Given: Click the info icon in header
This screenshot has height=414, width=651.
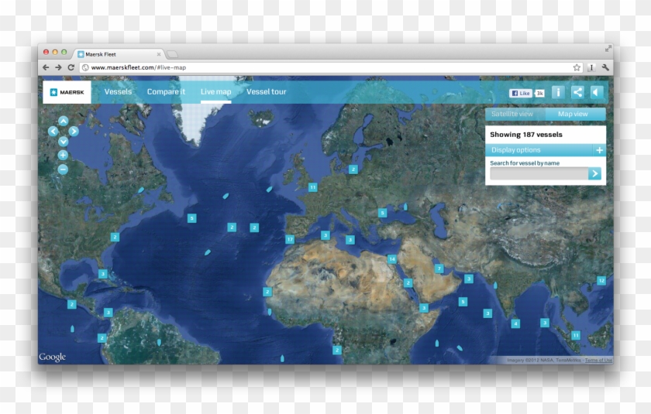Looking at the screenshot, I should coord(558,92).
